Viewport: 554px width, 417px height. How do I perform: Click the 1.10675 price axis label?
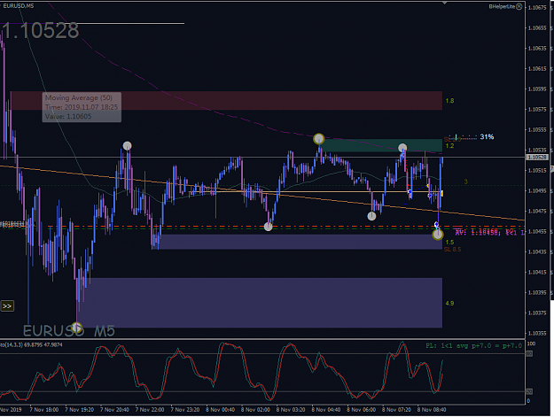click(x=537, y=7)
